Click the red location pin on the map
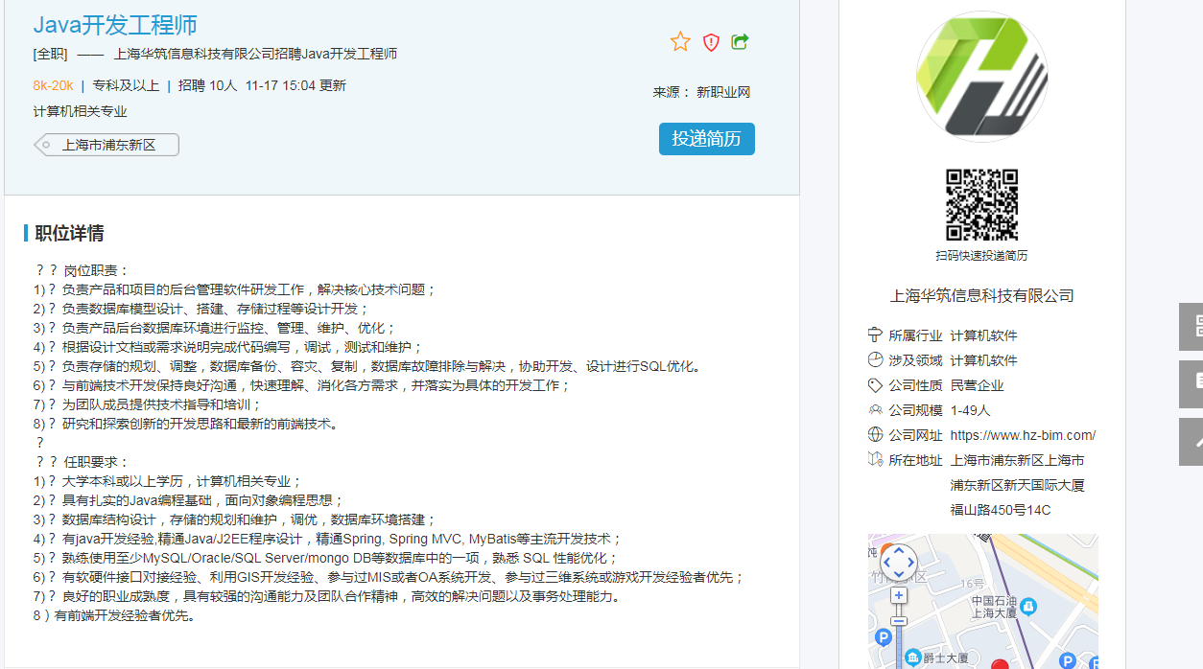This screenshot has height=669, width=1203. (1000, 663)
